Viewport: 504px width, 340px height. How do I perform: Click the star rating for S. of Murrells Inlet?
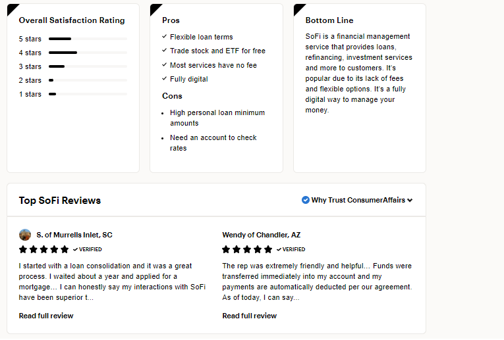point(43,250)
